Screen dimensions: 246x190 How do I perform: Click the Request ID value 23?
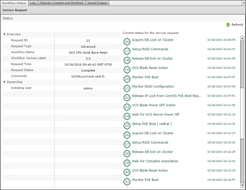88,41
